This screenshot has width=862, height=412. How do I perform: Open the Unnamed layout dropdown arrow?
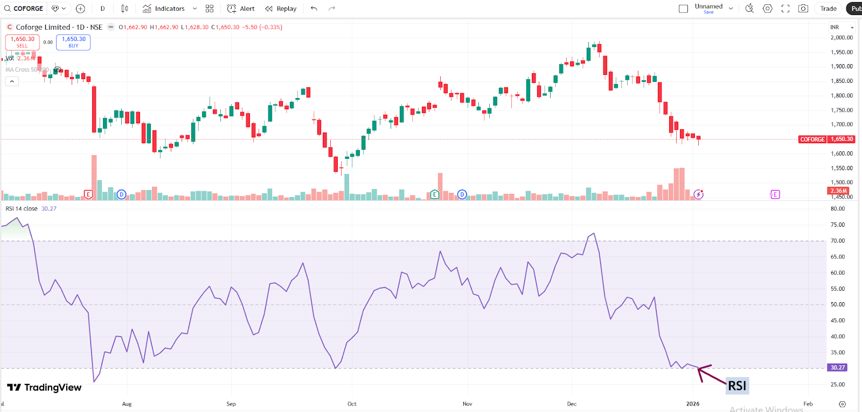[731, 9]
